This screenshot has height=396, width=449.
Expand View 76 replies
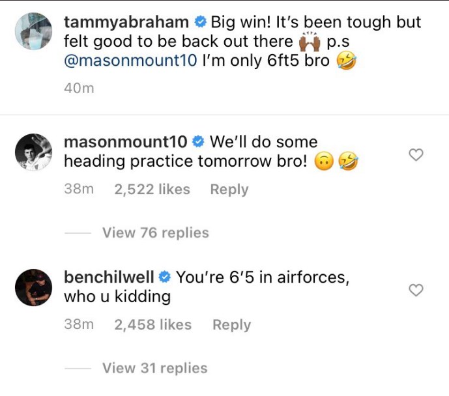coord(155,233)
